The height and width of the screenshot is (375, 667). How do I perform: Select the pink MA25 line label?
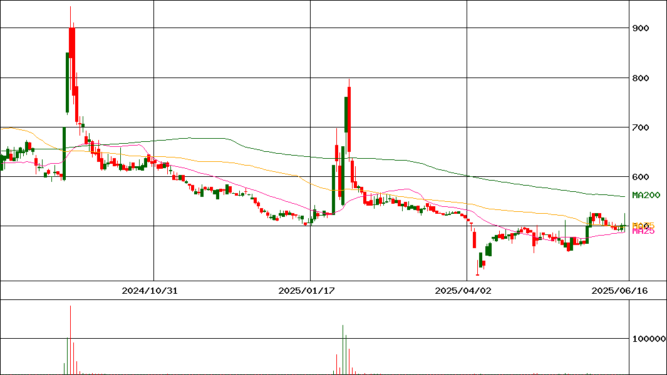643,231
